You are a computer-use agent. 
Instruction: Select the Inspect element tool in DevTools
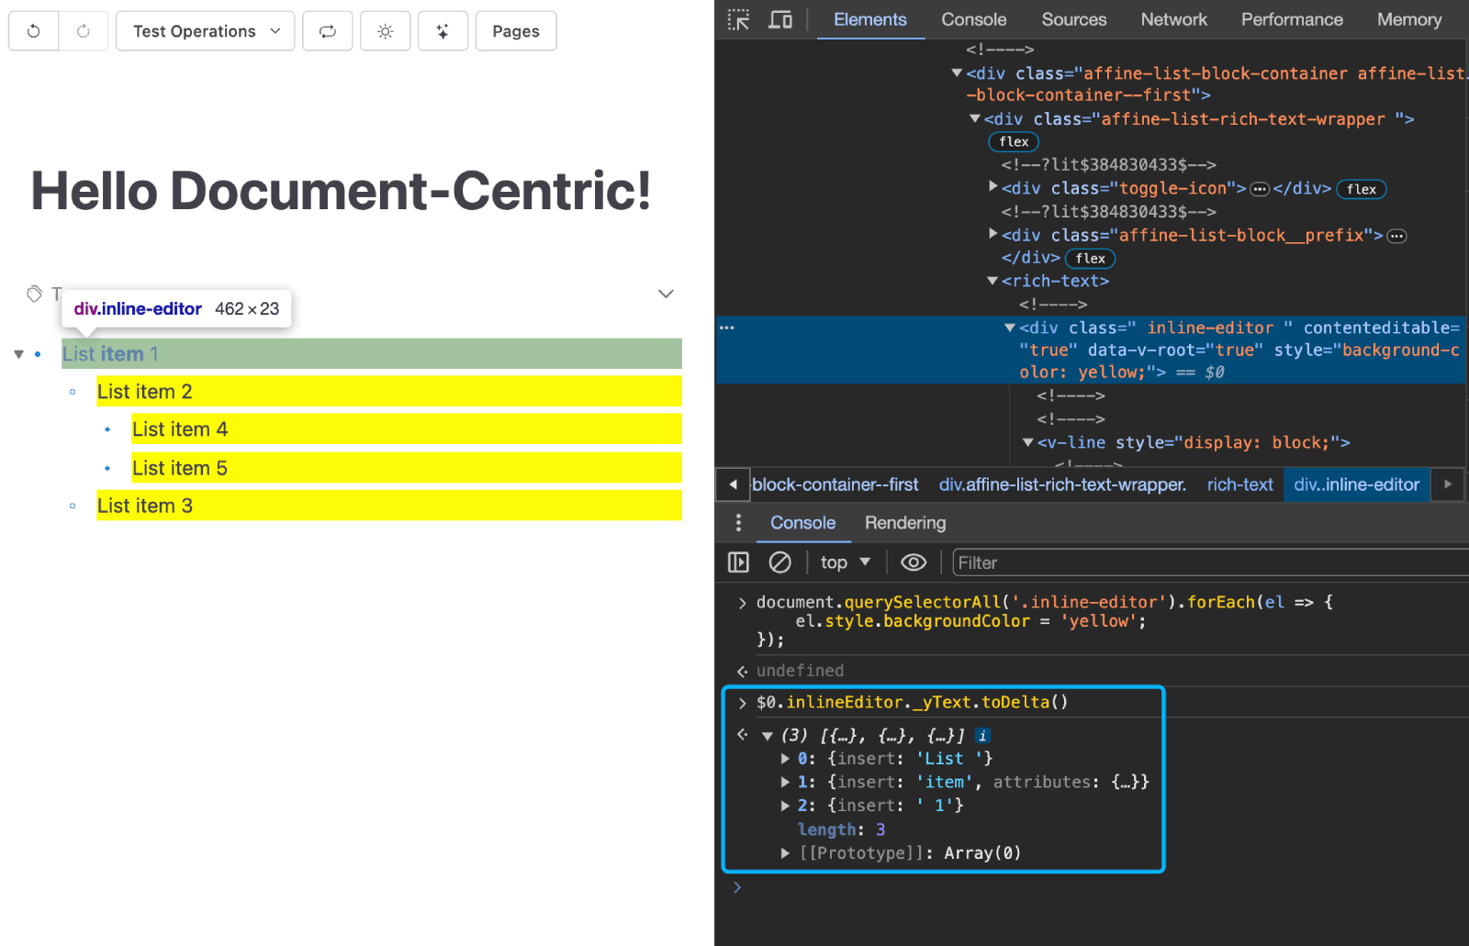click(738, 18)
